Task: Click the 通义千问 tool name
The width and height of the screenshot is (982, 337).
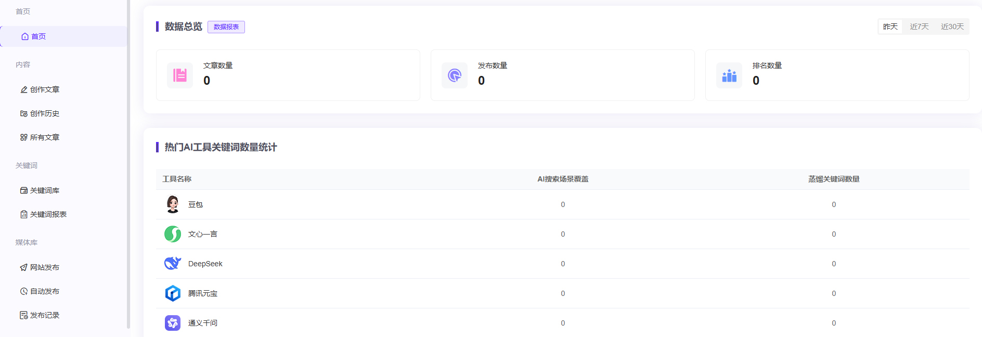Action: tap(203, 323)
